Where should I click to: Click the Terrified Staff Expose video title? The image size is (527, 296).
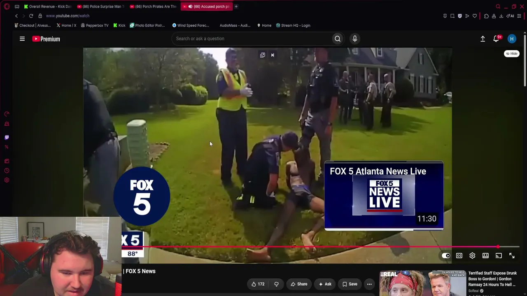point(492,279)
